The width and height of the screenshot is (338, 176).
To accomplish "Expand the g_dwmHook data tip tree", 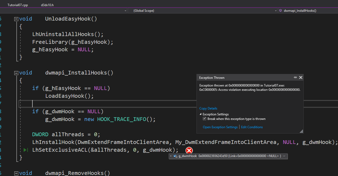I will (171, 156).
